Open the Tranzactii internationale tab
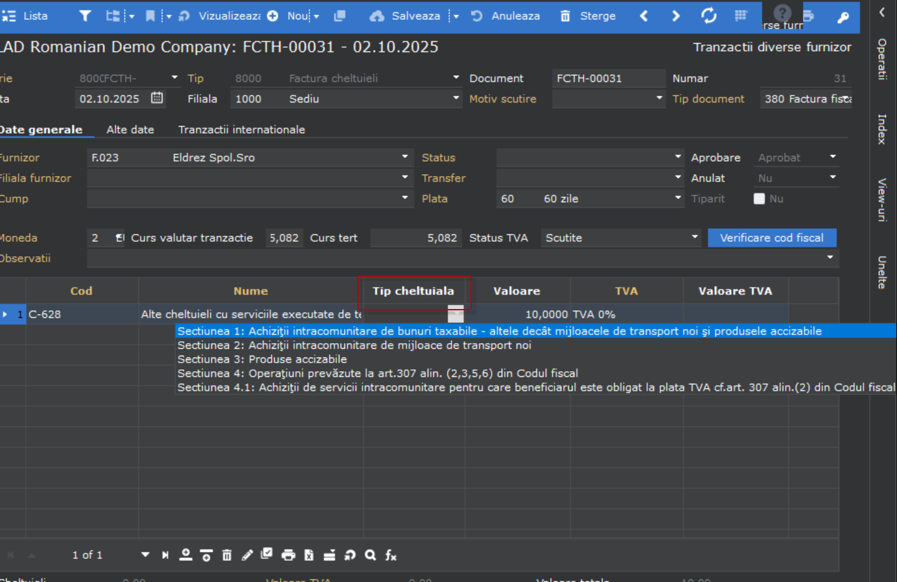 pyautogui.click(x=241, y=129)
